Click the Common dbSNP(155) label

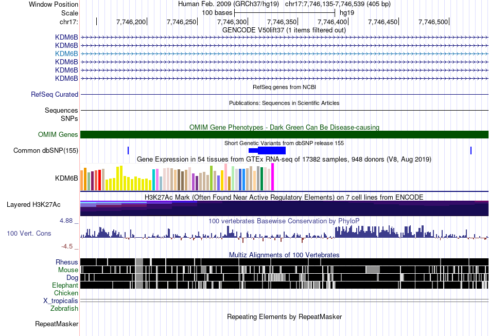(46, 151)
